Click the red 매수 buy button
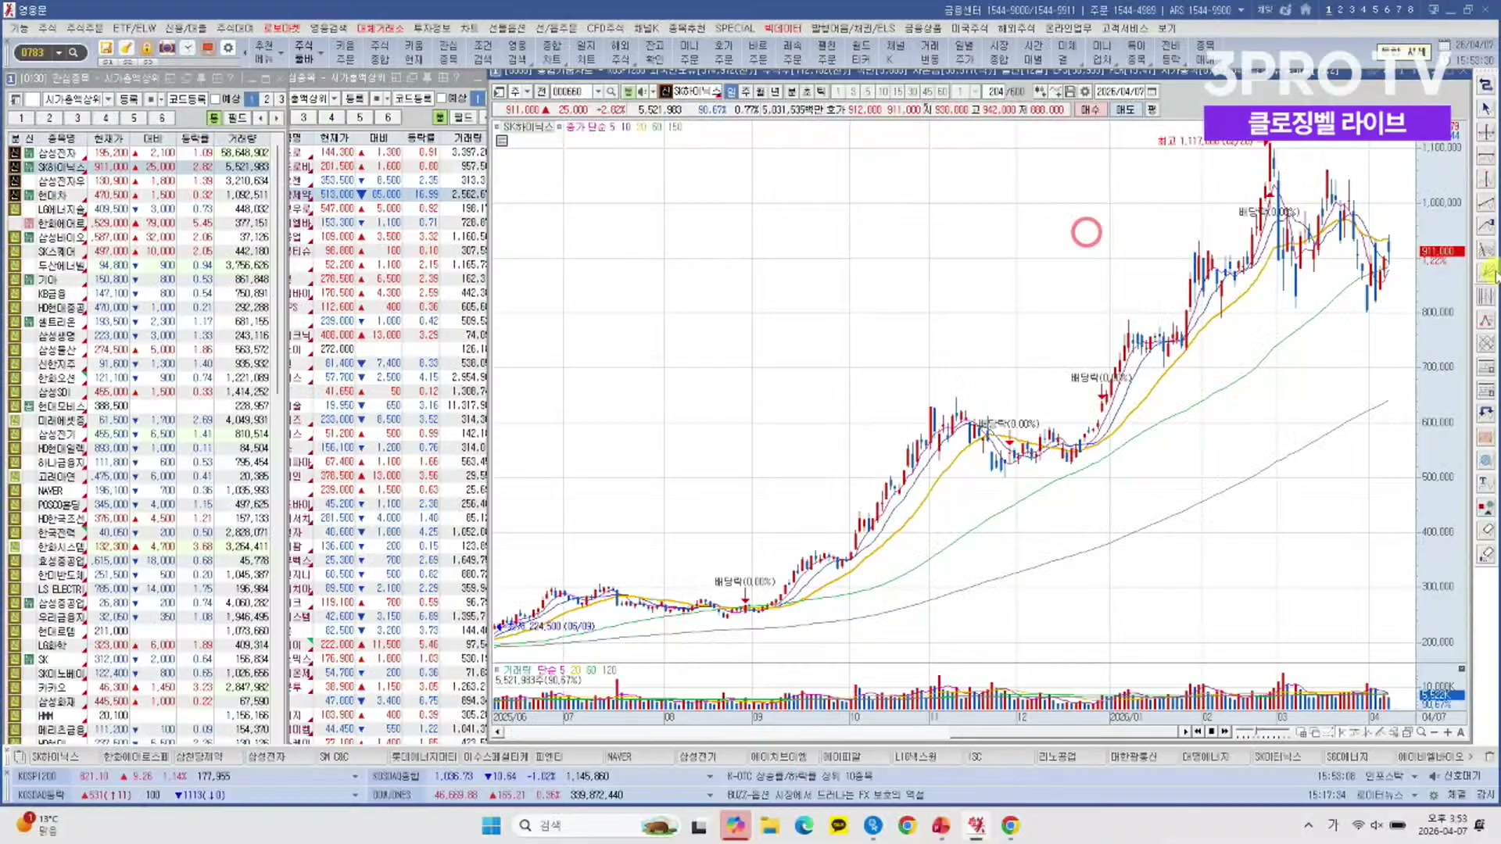1501x844 pixels. (x=1090, y=110)
